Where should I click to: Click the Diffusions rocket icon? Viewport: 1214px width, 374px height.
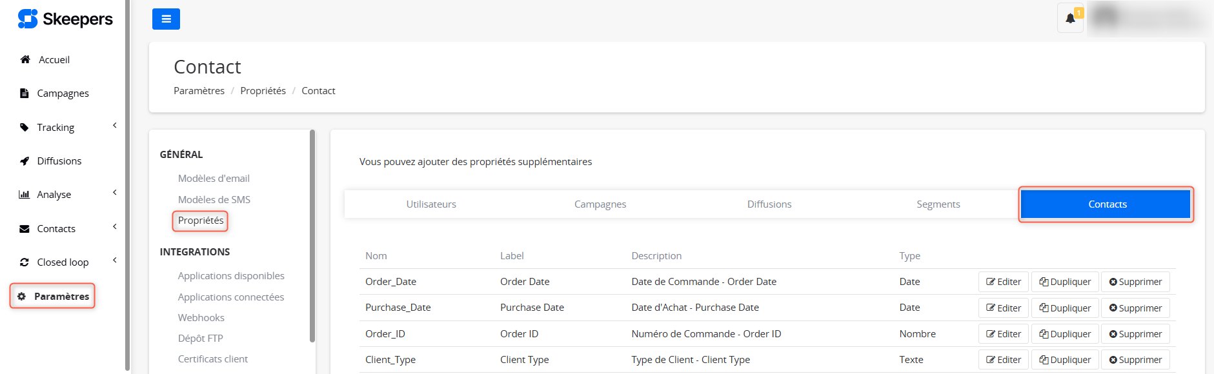[x=25, y=161]
